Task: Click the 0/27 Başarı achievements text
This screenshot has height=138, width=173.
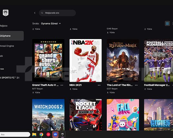Action: pos(112,89)
